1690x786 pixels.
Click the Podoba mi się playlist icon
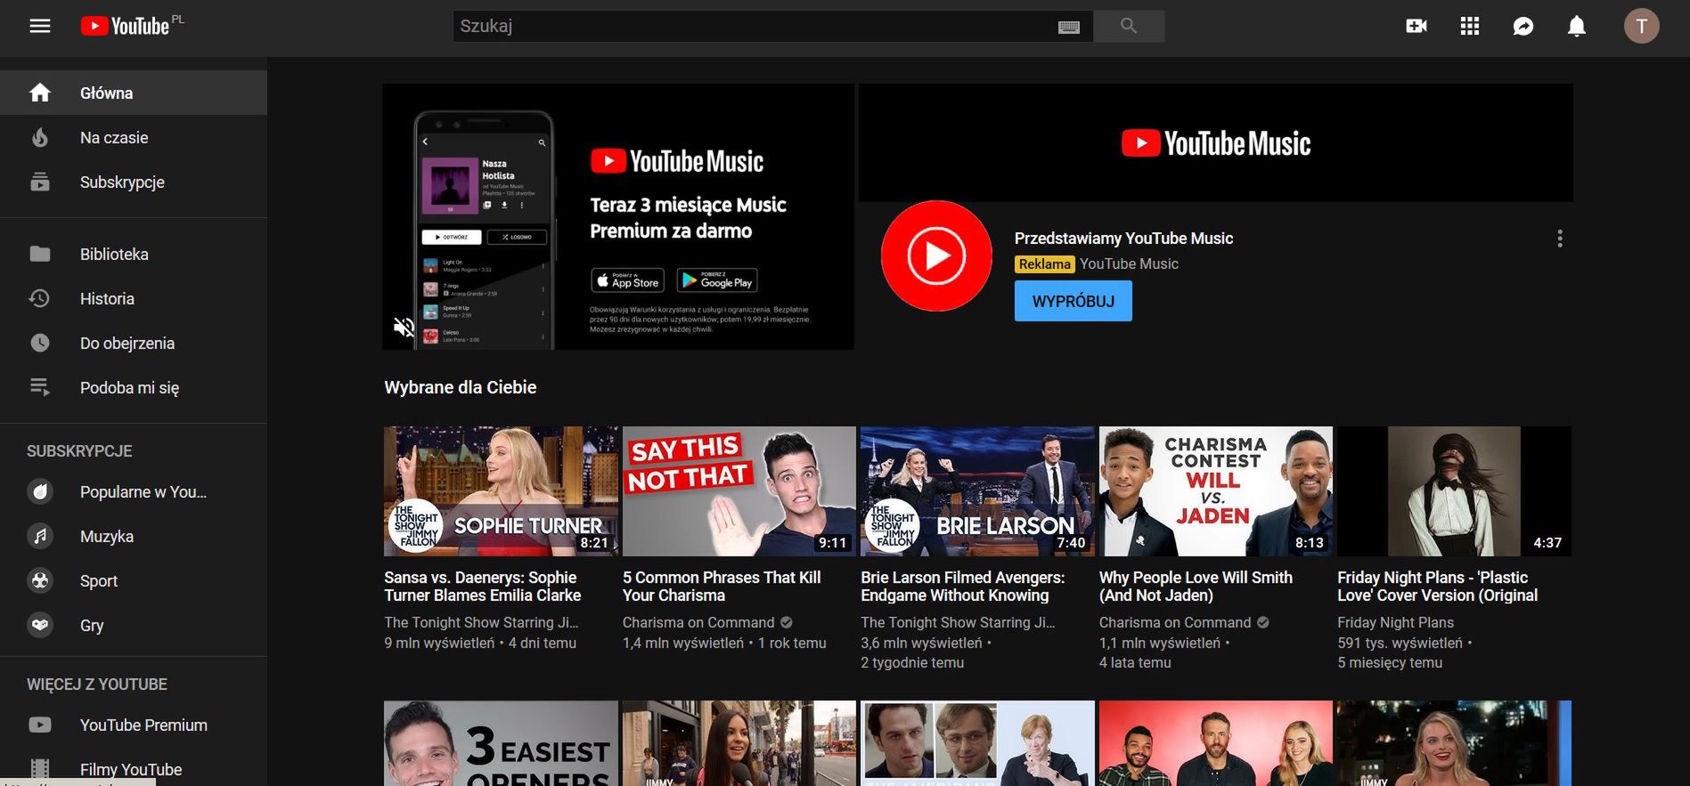pyautogui.click(x=40, y=387)
